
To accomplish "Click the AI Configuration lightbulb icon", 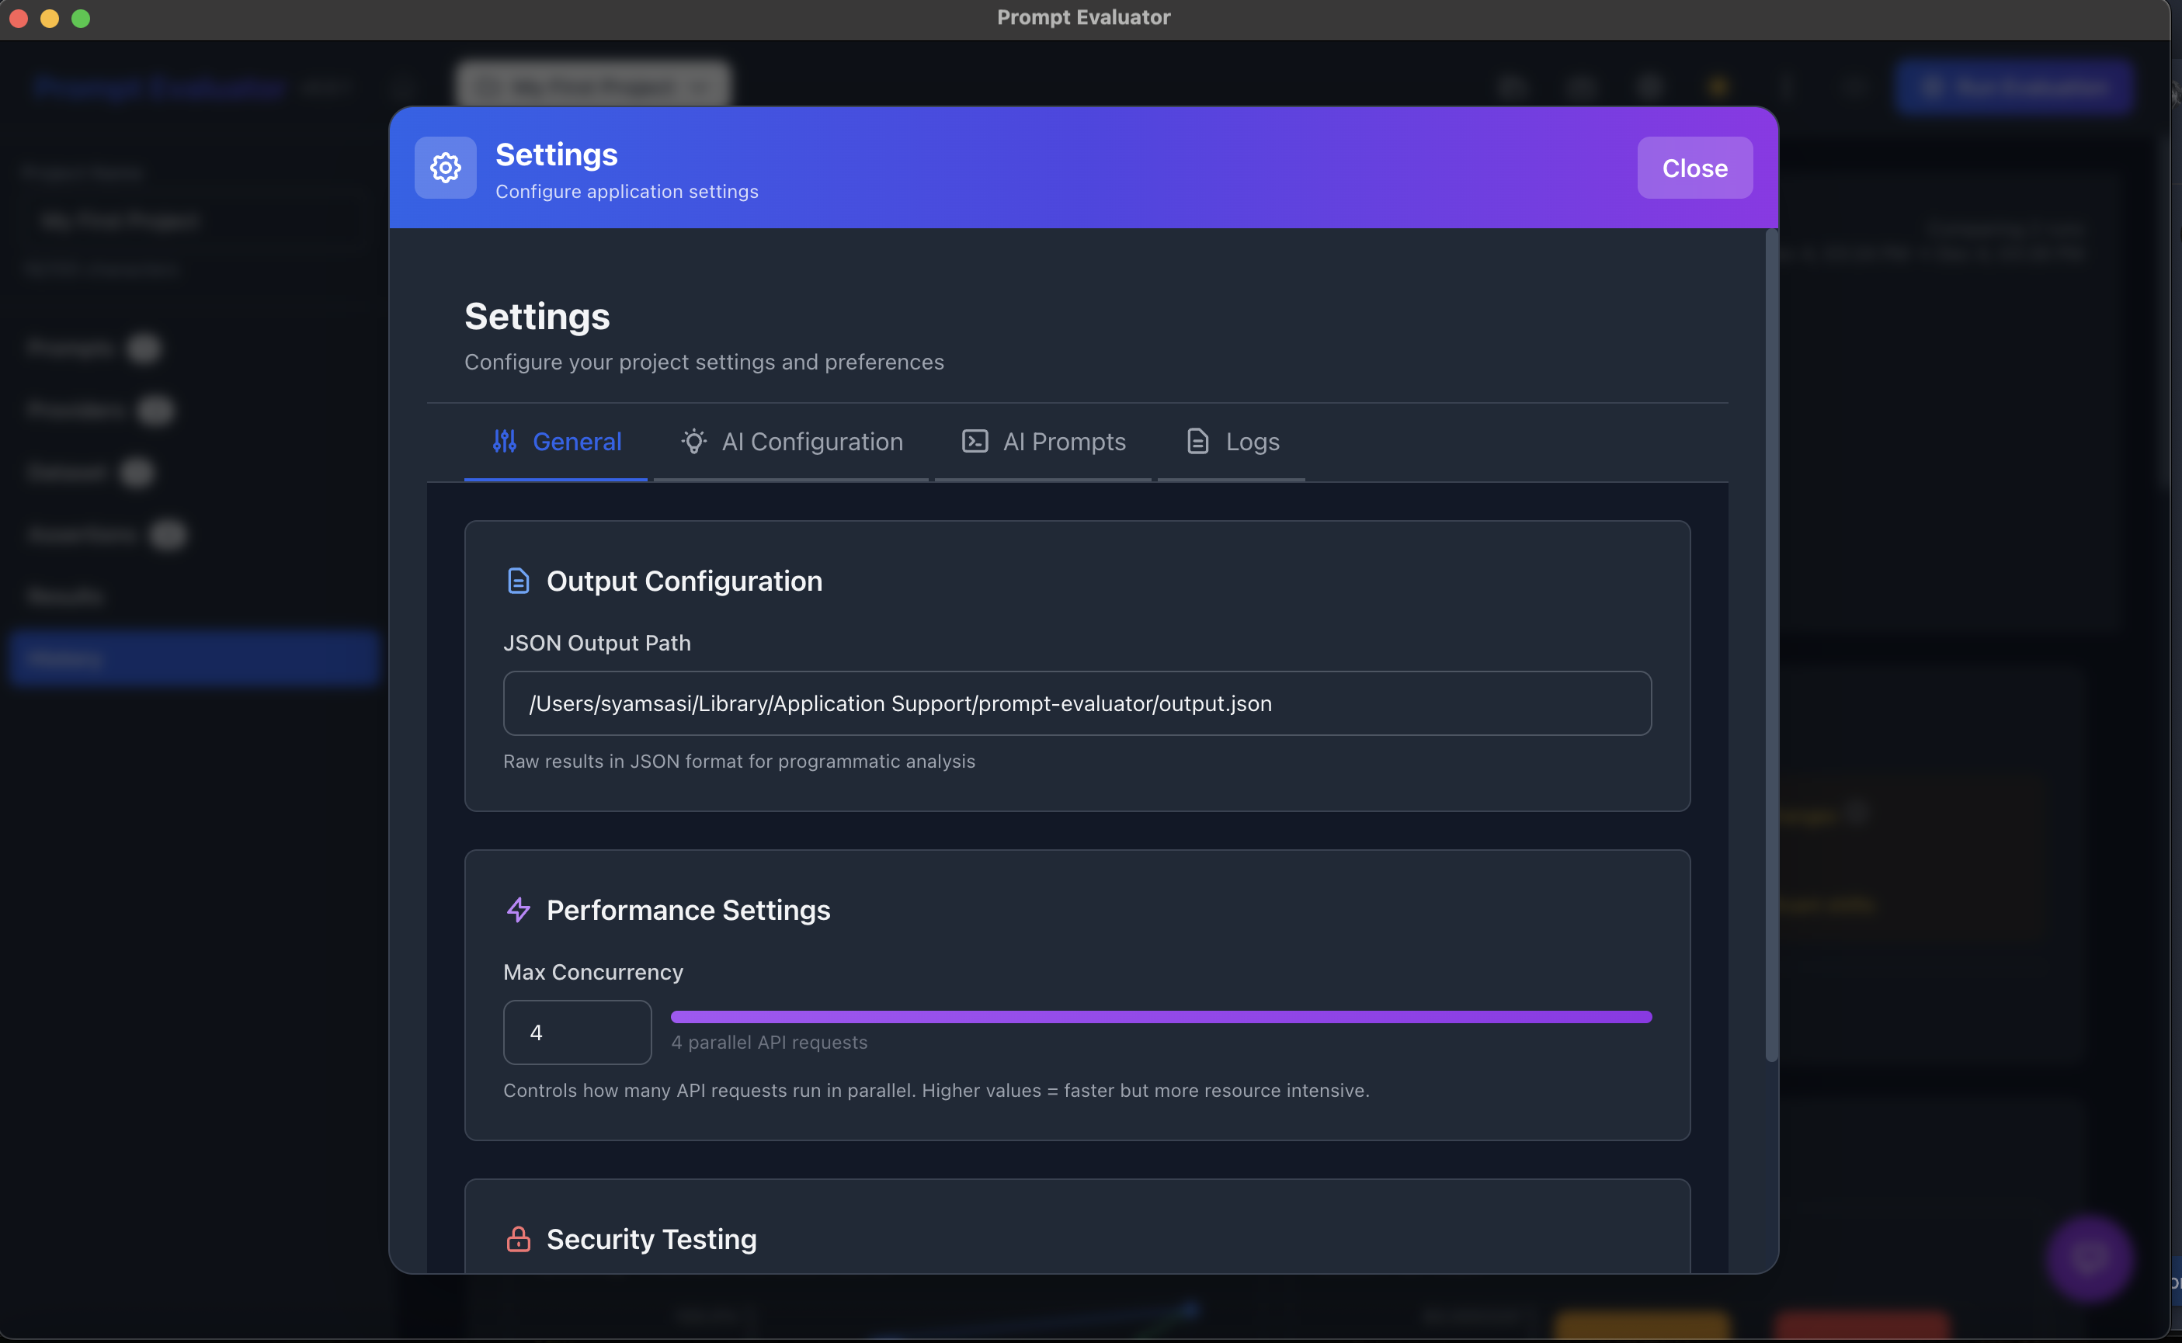I will click(x=694, y=442).
